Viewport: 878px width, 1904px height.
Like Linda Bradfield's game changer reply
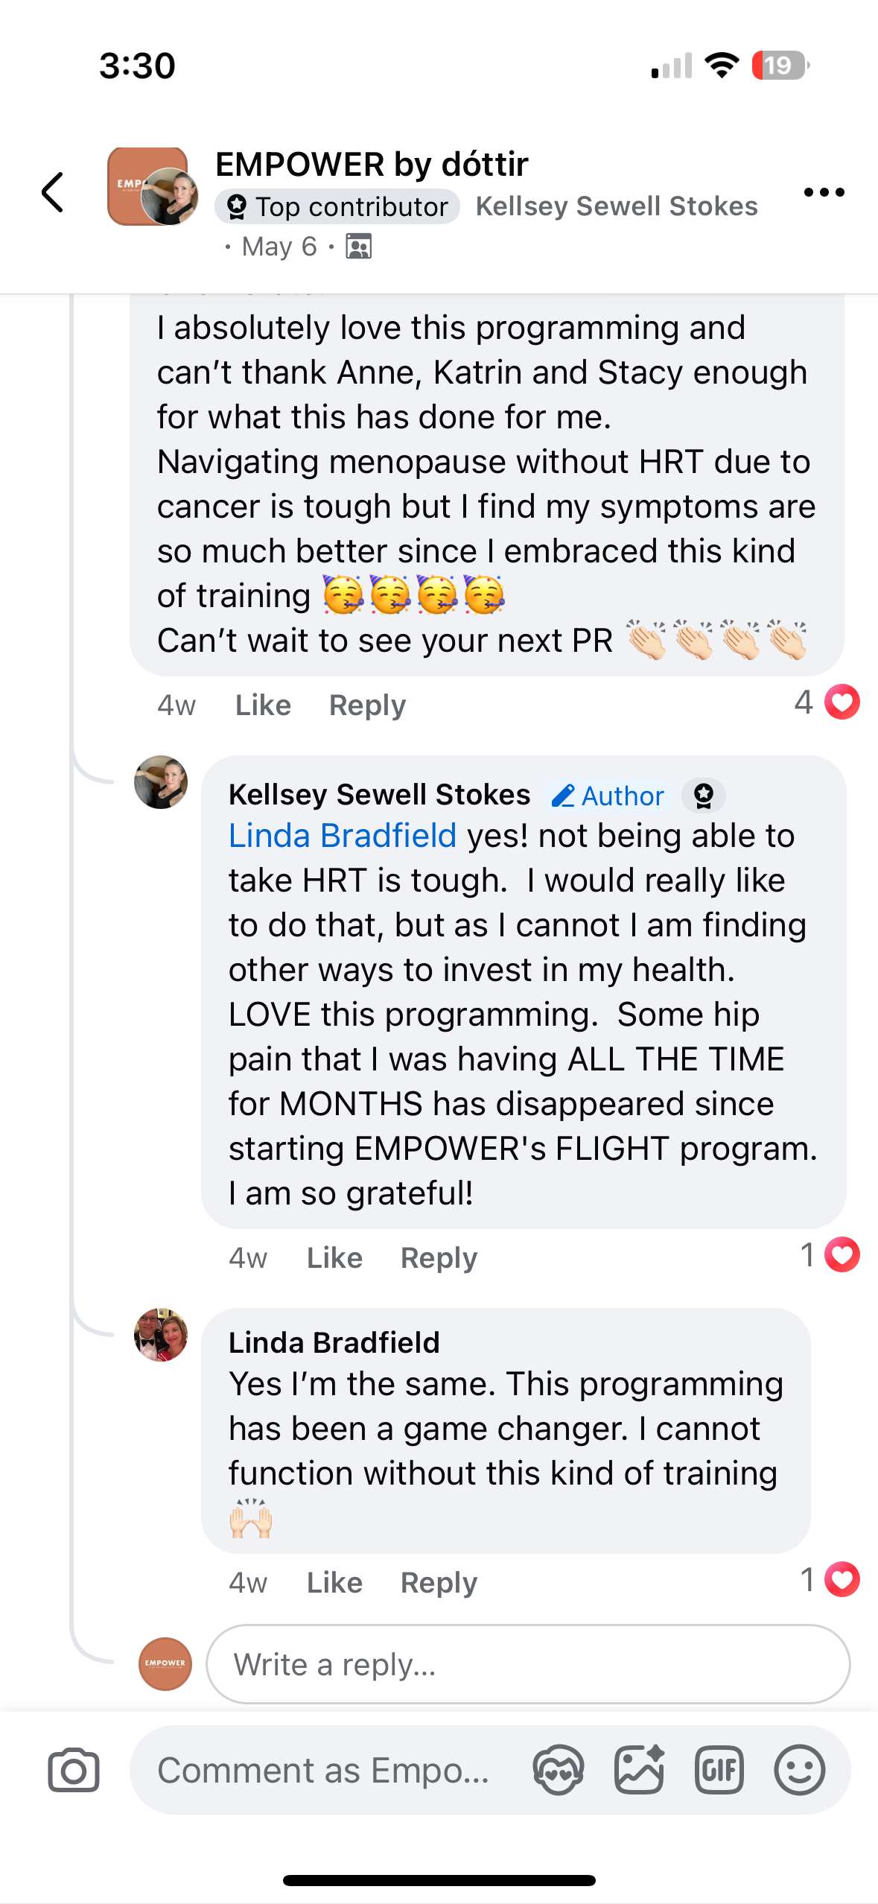tap(334, 1582)
